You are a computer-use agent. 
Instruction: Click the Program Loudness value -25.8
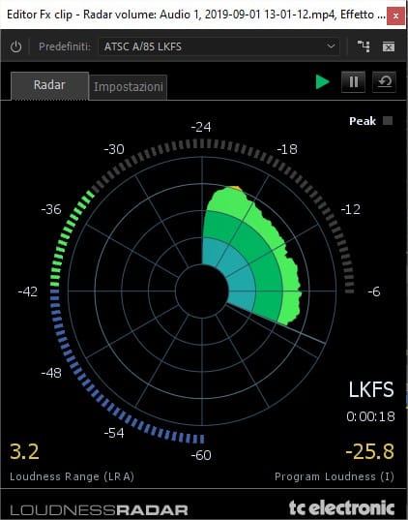pyautogui.click(x=370, y=451)
